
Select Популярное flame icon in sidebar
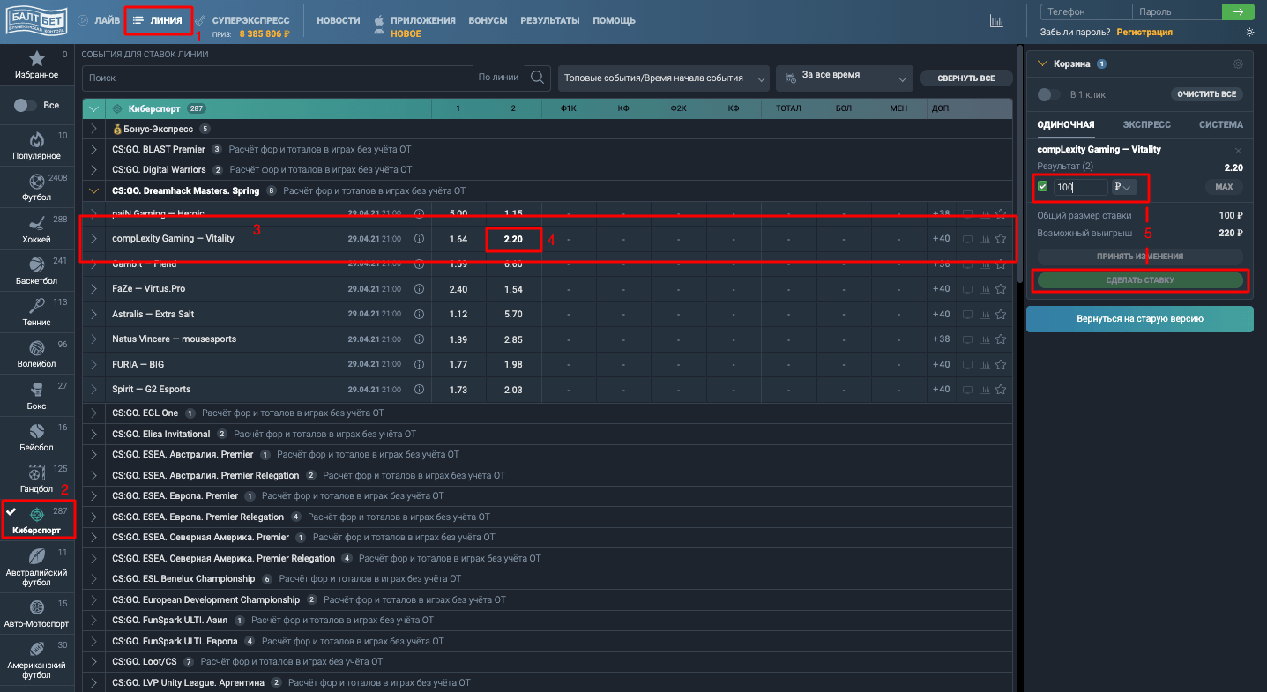37,139
